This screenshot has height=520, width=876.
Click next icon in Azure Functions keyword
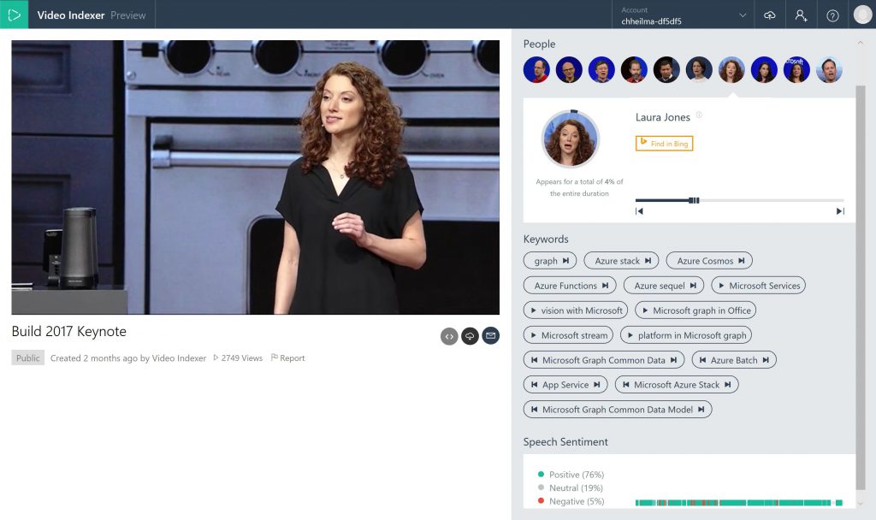coord(605,286)
